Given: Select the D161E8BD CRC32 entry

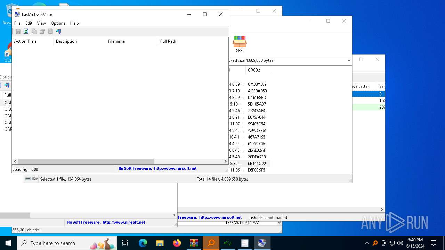Looking at the screenshot, I should click(257, 98).
